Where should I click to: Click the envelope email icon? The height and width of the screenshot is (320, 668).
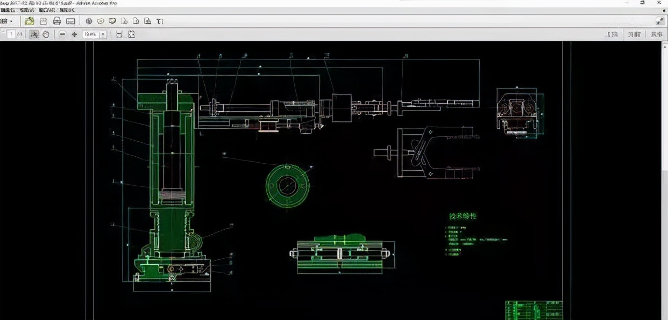click(x=70, y=21)
